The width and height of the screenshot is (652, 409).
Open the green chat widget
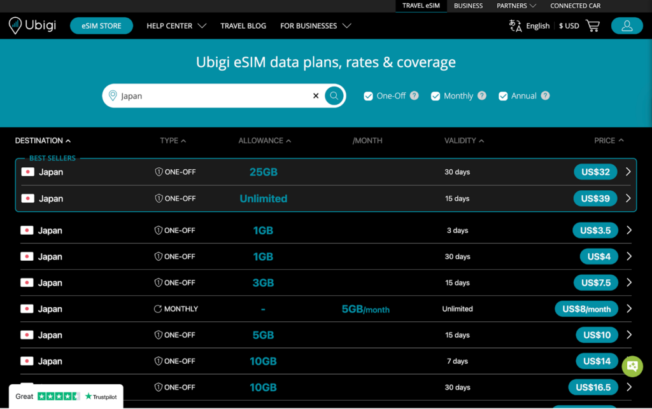(x=632, y=366)
